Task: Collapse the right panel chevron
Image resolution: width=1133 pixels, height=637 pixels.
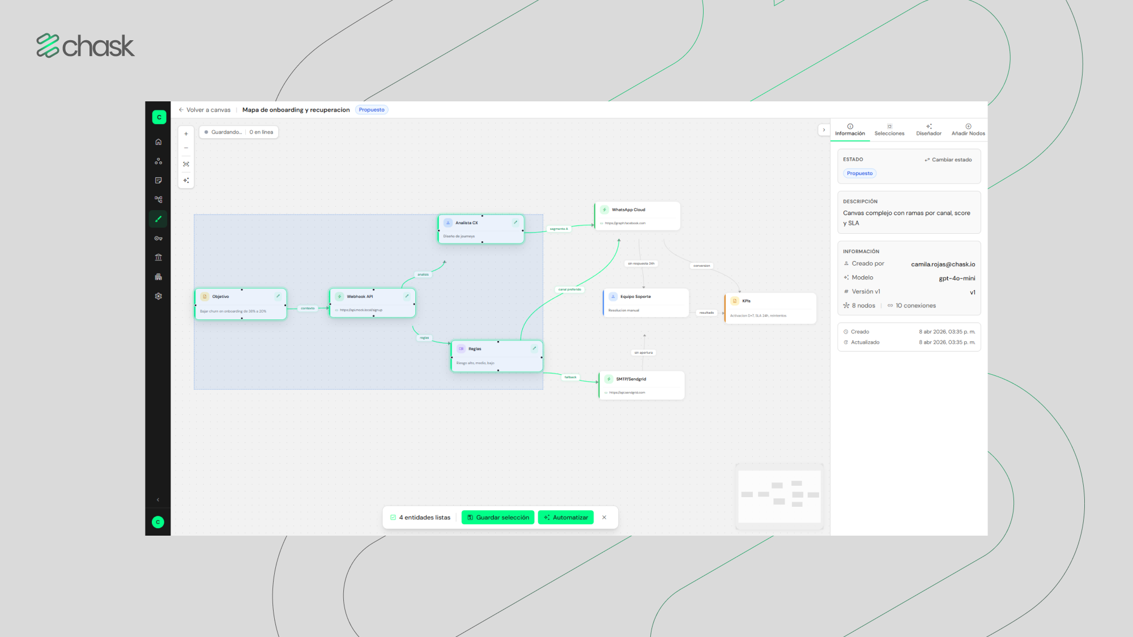Action: [x=824, y=130]
